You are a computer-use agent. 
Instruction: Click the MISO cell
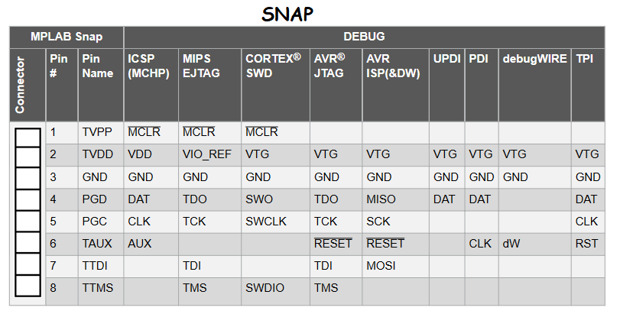point(380,199)
